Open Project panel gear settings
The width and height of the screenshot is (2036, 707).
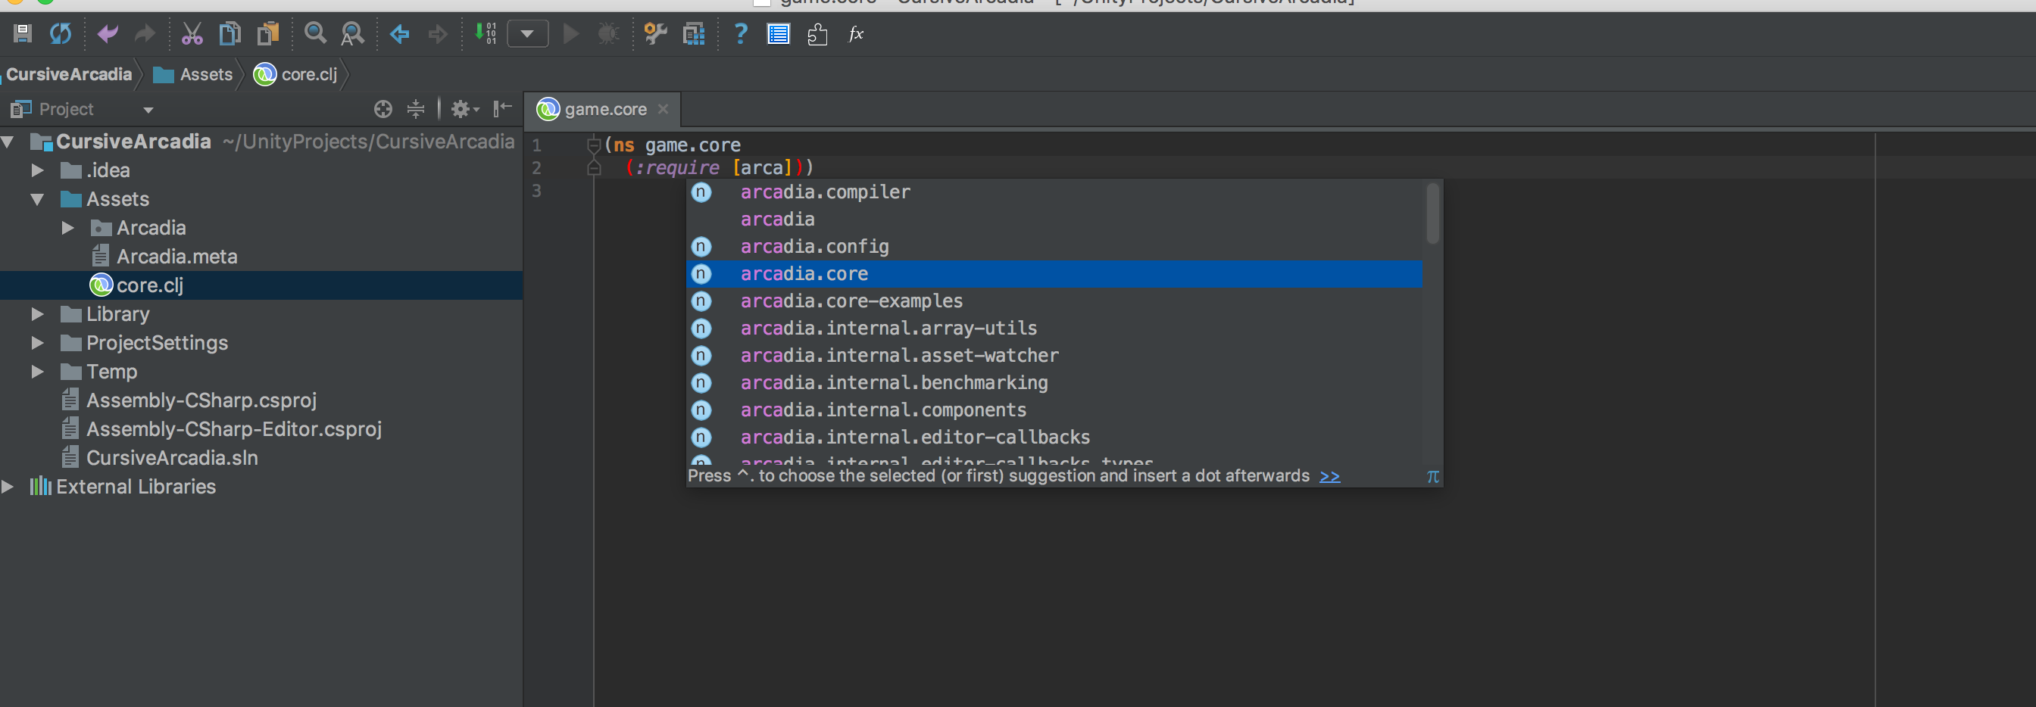pos(464,109)
